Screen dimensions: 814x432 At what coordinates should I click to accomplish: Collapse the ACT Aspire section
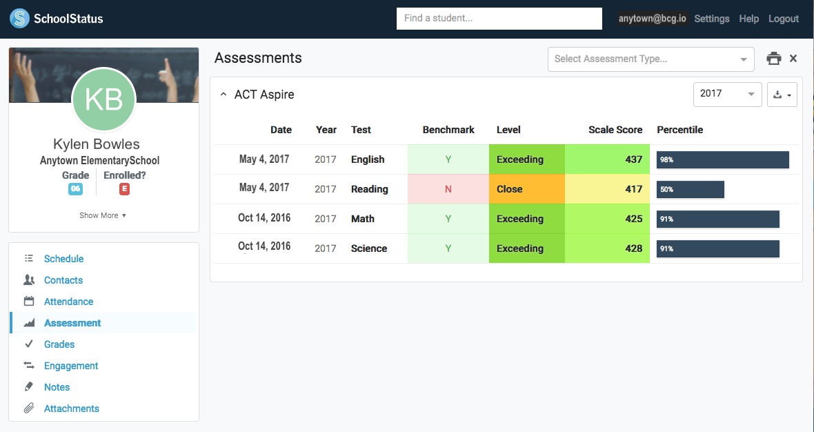[224, 95]
